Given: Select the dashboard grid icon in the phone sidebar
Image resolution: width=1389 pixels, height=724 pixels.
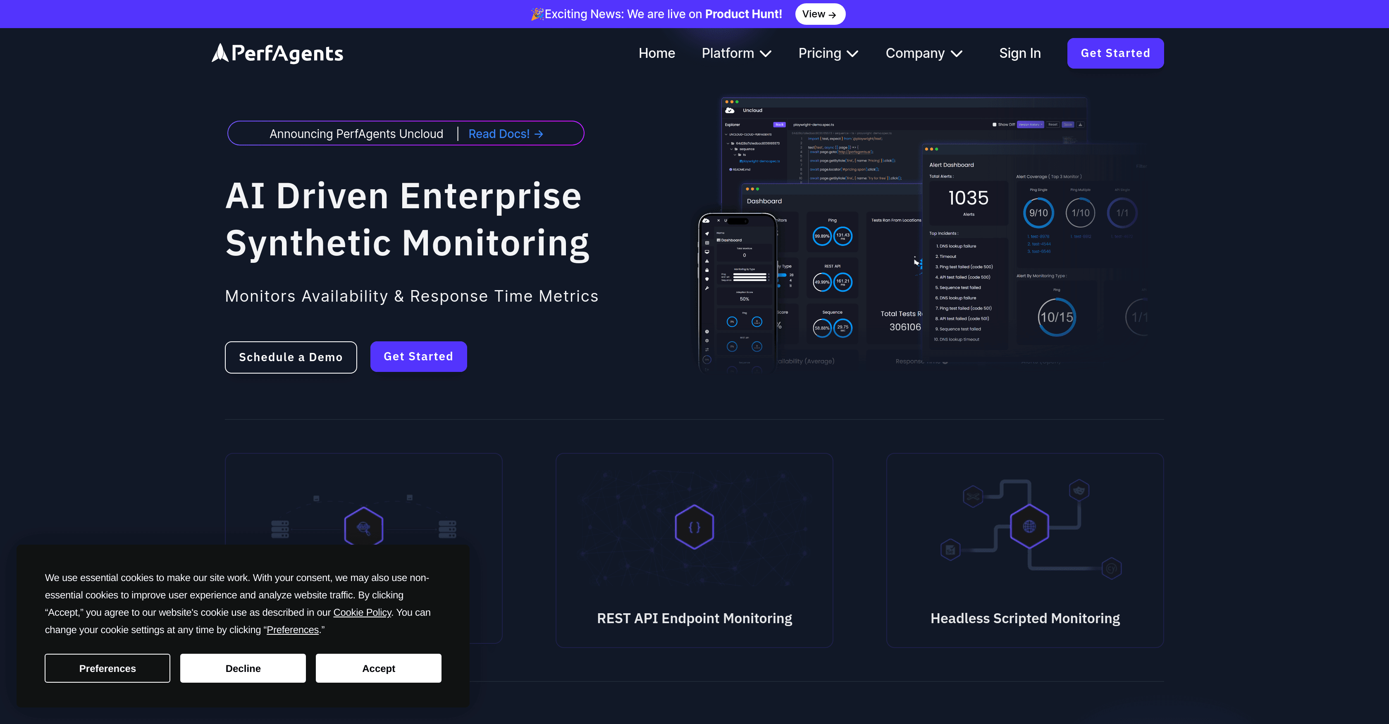Looking at the screenshot, I should 707,243.
